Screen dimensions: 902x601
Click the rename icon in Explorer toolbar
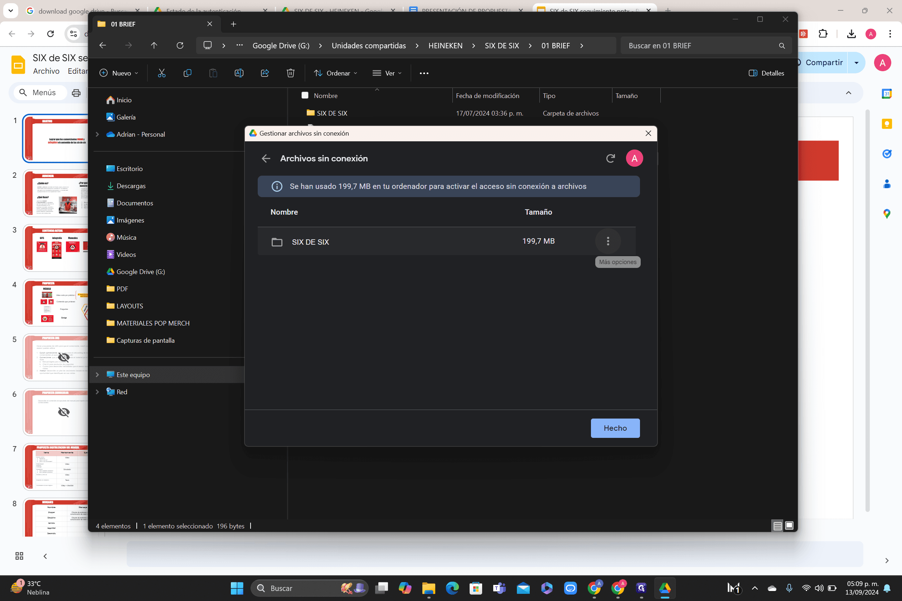point(239,73)
